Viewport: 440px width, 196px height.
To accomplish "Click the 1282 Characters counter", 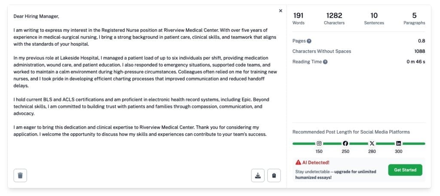I will pos(334,18).
